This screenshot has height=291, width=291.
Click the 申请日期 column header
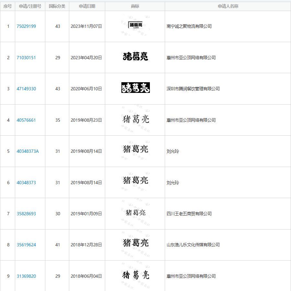(87, 6)
